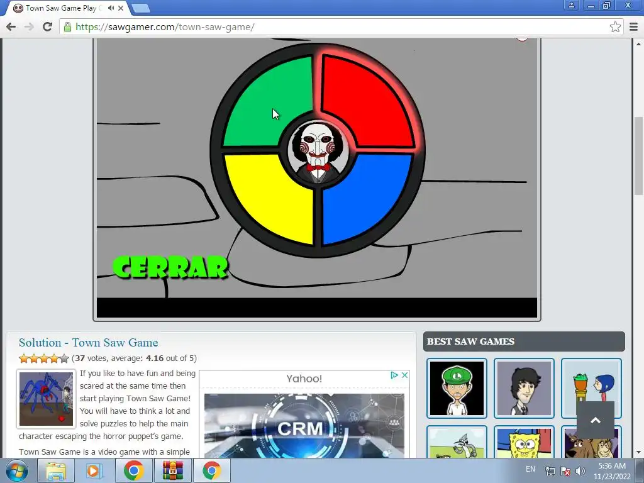Viewport: 644px width, 483px height.
Task: Close the Yahoo ad with the X
Action: click(404, 375)
